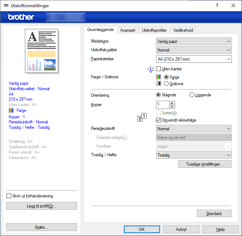242x236 pixels.
Task: Click the color icon in settings summary
Action: [11, 110]
